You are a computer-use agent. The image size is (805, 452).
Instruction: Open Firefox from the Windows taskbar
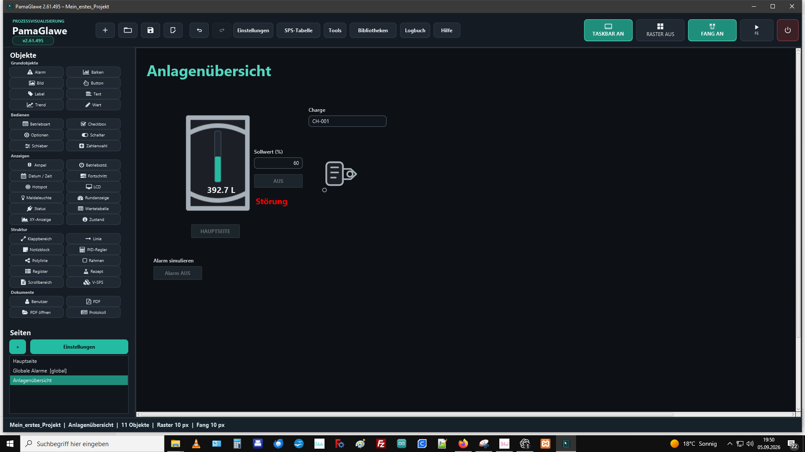pyautogui.click(x=463, y=444)
